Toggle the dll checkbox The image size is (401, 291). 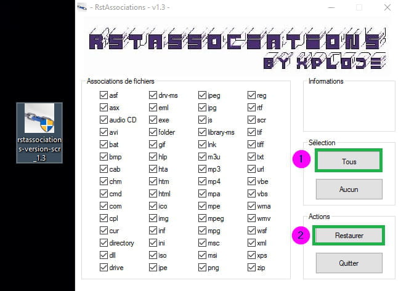click(x=103, y=255)
